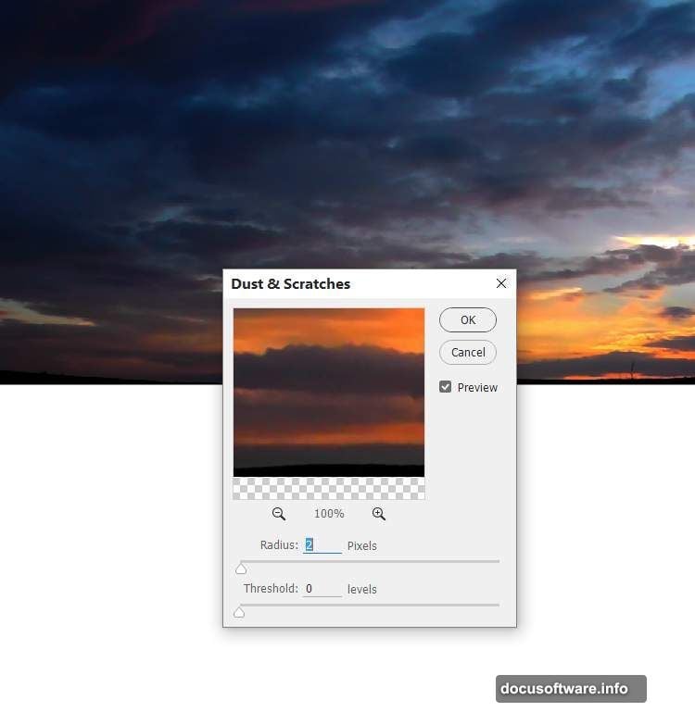695x712 pixels.
Task: Click the Radius pixels input field
Action: [322, 545]
